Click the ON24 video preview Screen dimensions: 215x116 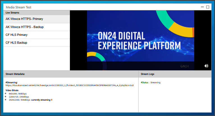point(141,40)
